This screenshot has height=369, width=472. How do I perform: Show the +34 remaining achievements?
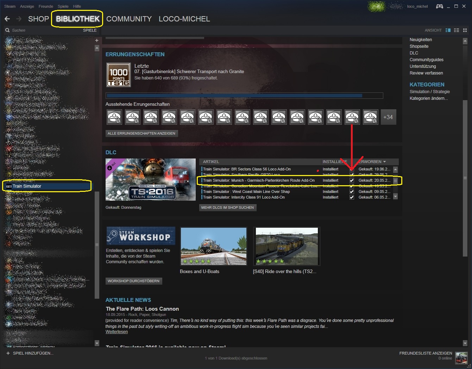click(388, 117)
